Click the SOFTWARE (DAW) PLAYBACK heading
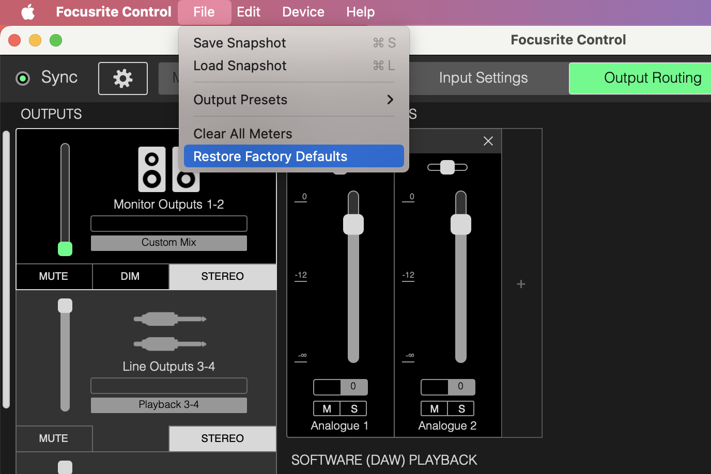The image size is (711, 474). 384,460
